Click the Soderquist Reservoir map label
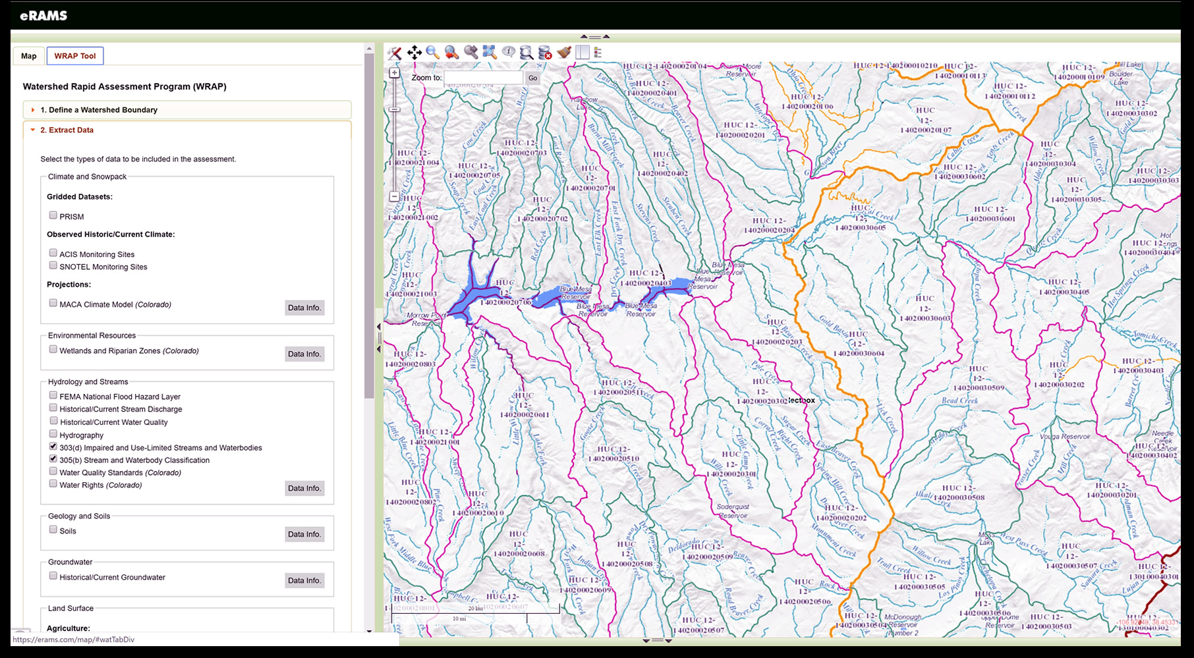The image size is (1194, 658). click(x=733, y=511)
